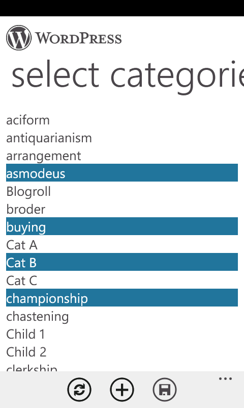The width and height of the screenshot is (244, 408).
Task: Select the Child 1 category
Action: pyautogui.click(x=122, y=334)
